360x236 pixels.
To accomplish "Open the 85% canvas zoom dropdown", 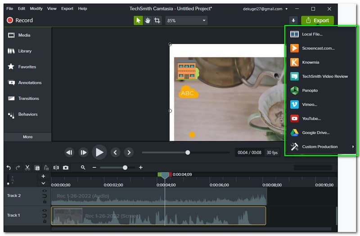I will tap(186, 21).
